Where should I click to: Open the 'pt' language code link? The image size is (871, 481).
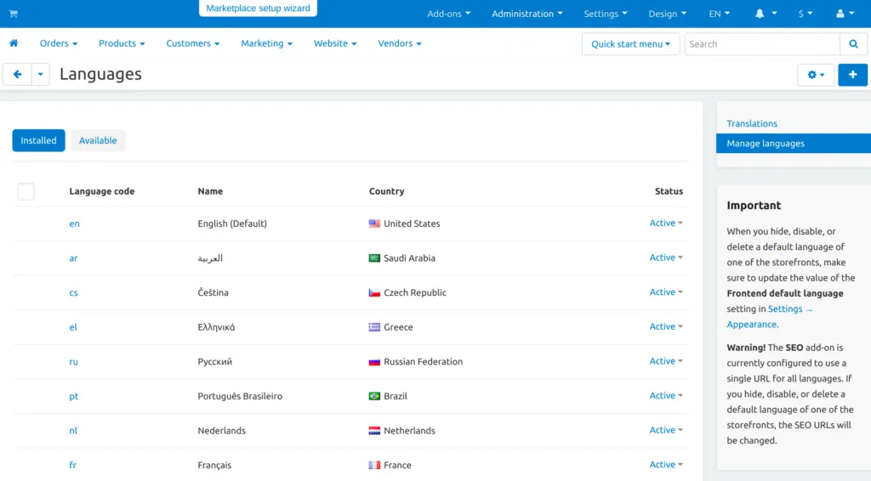(x=73, y=396)
